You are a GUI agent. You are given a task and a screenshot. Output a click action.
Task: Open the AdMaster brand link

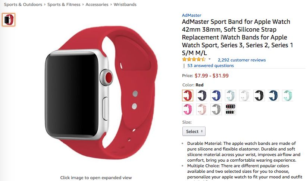pyautogui.click(x=191, y=15)
